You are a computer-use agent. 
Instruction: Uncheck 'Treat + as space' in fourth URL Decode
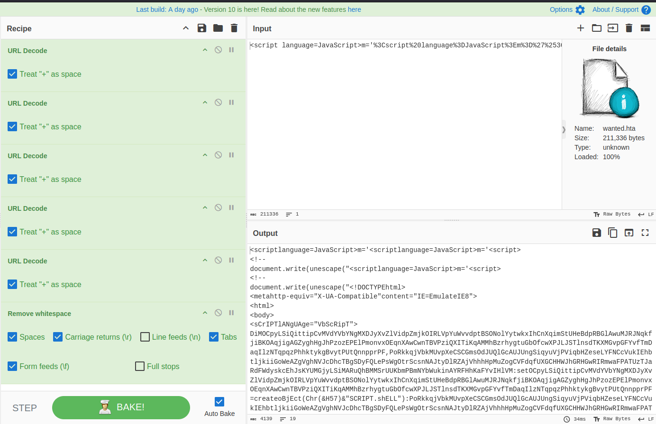pyautogui.click(x=12, y=232)
